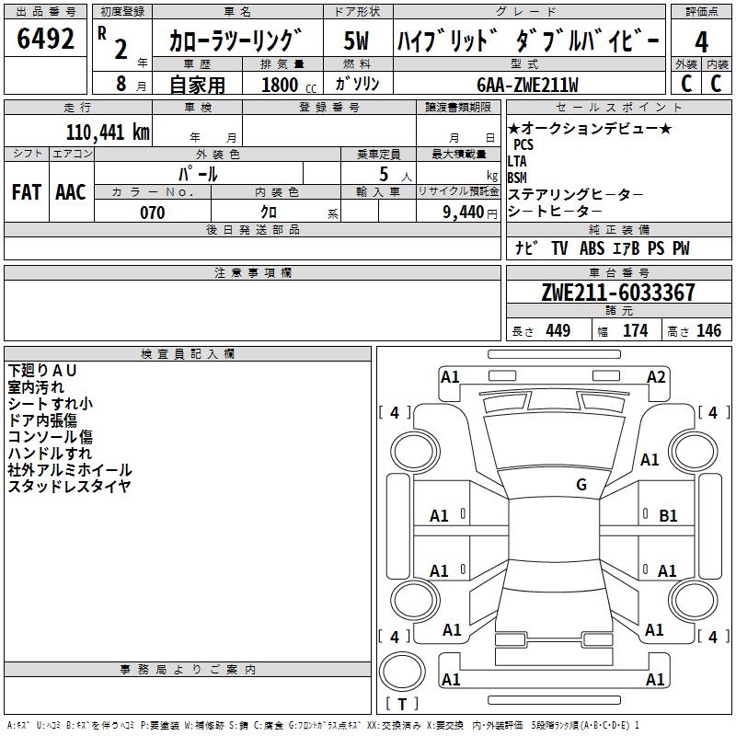The image size is (736, 736).
Task: Select inspector note 社外アルミホイール
Action: (x=70, y=470)
